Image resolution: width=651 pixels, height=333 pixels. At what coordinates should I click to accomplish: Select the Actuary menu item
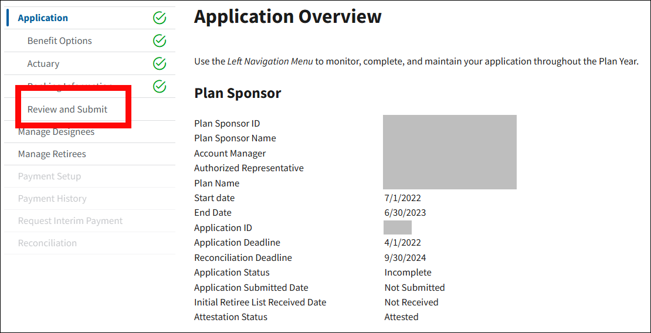(43, 64)
